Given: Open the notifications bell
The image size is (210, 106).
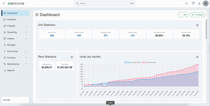Looking at the screenshot, I should [193, 3].
